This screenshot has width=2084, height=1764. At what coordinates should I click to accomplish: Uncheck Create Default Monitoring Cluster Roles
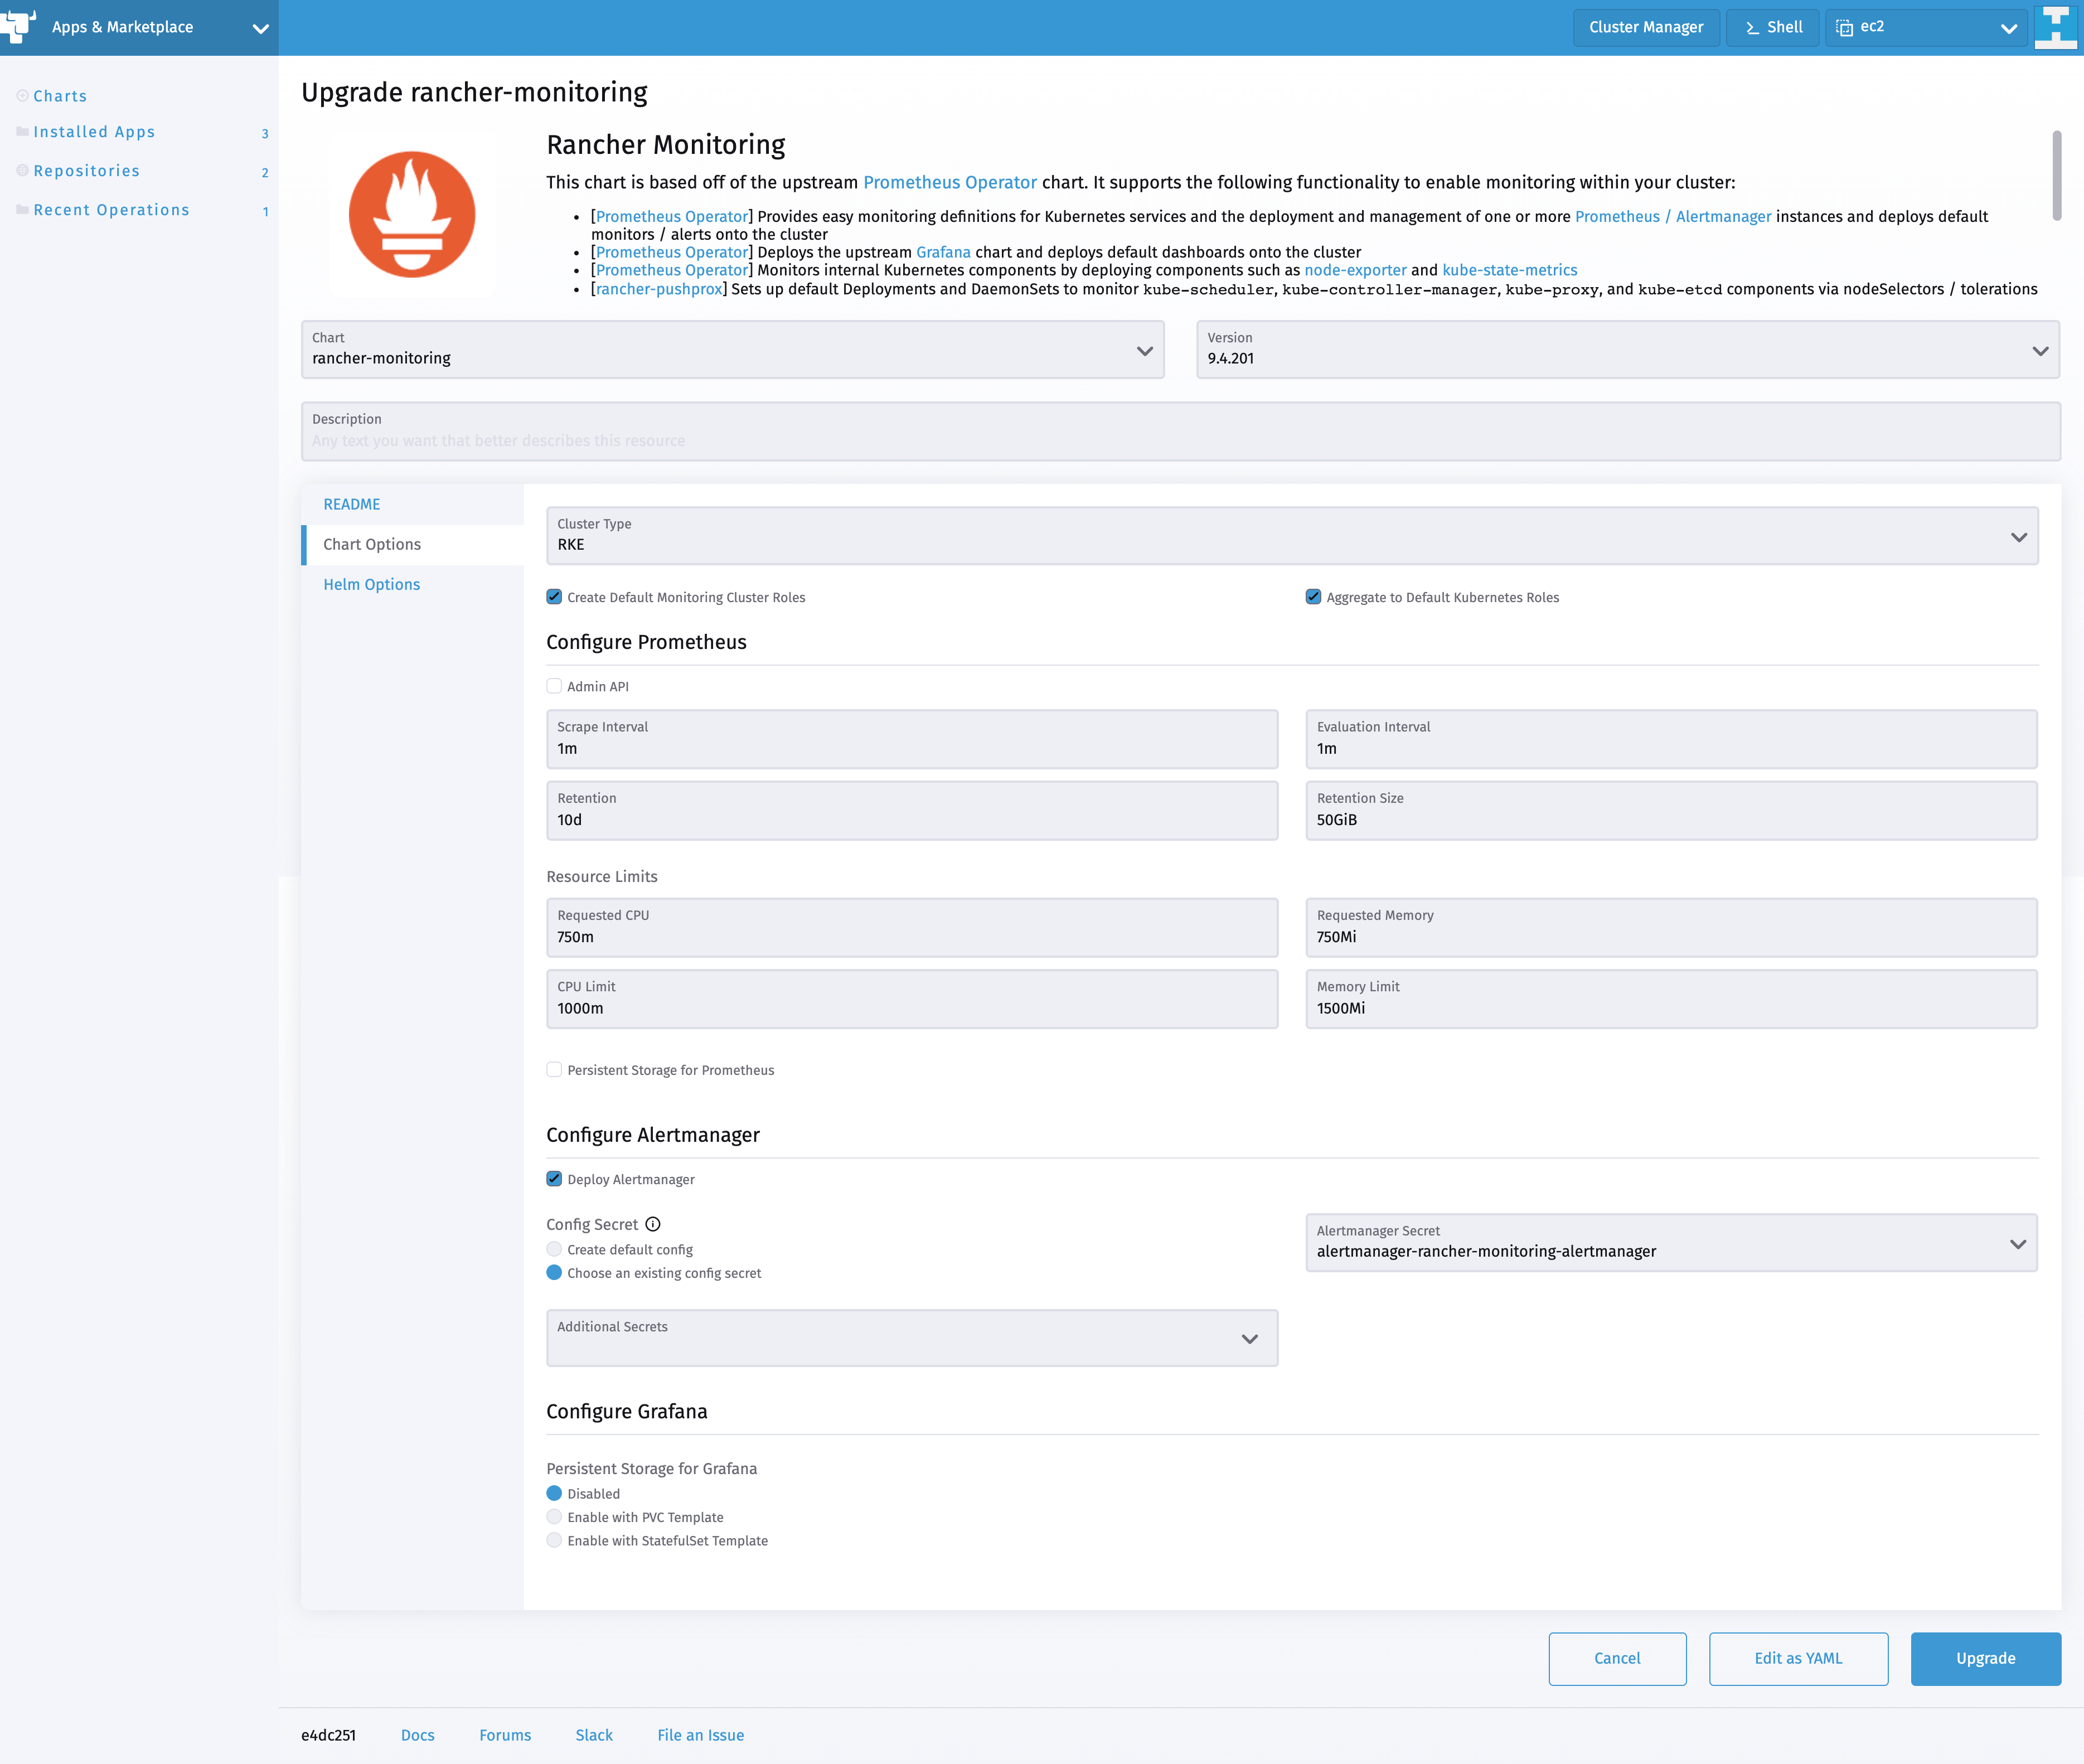pyautogui.click(x=554, y=597)
